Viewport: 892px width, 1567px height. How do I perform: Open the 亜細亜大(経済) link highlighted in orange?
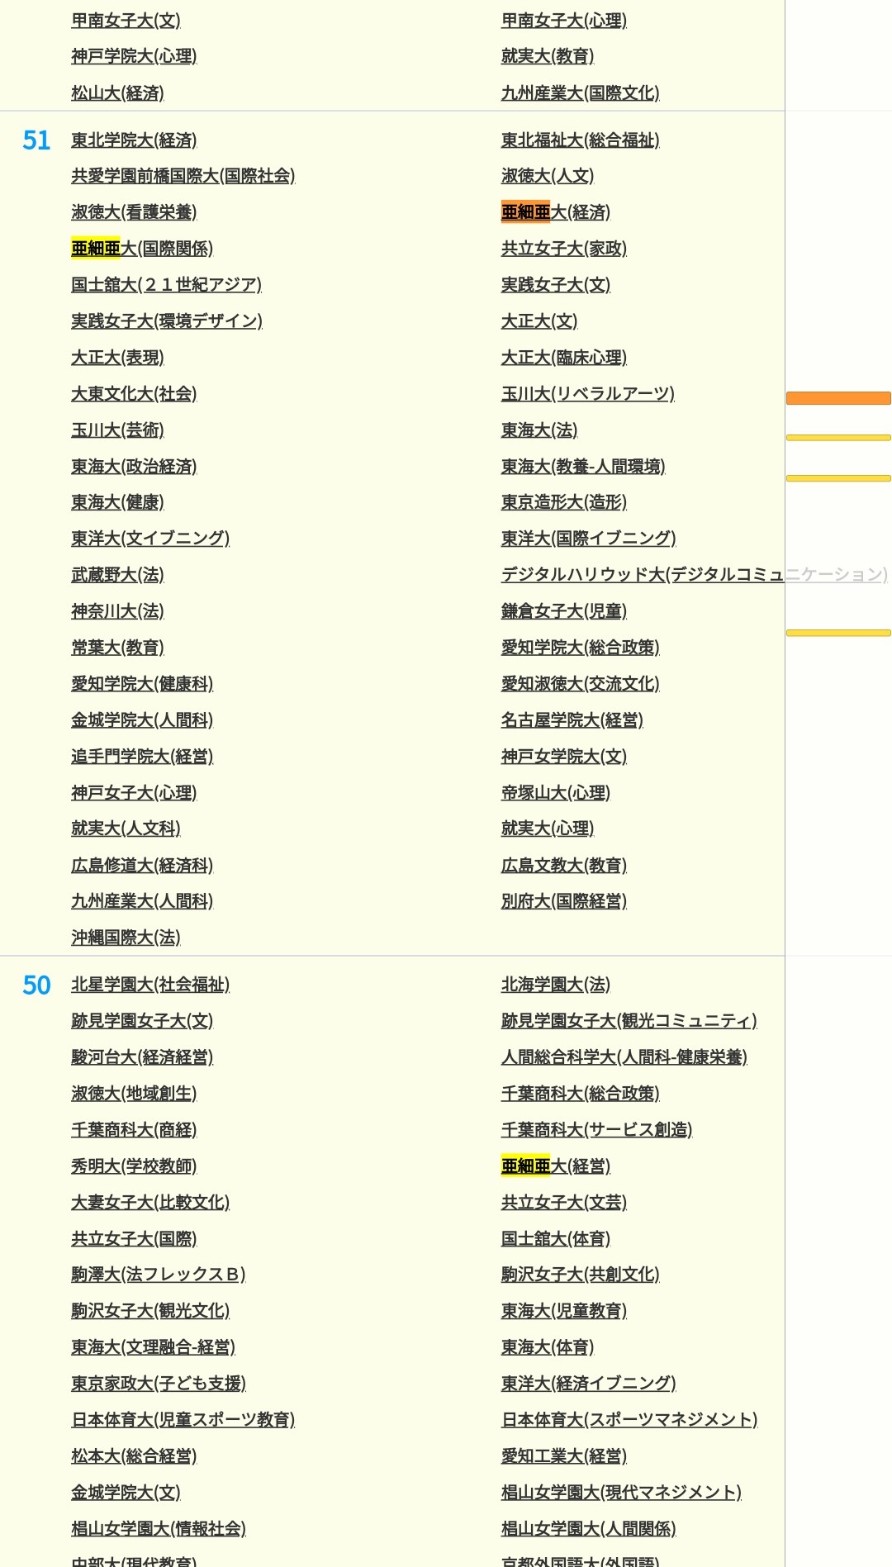555,212
